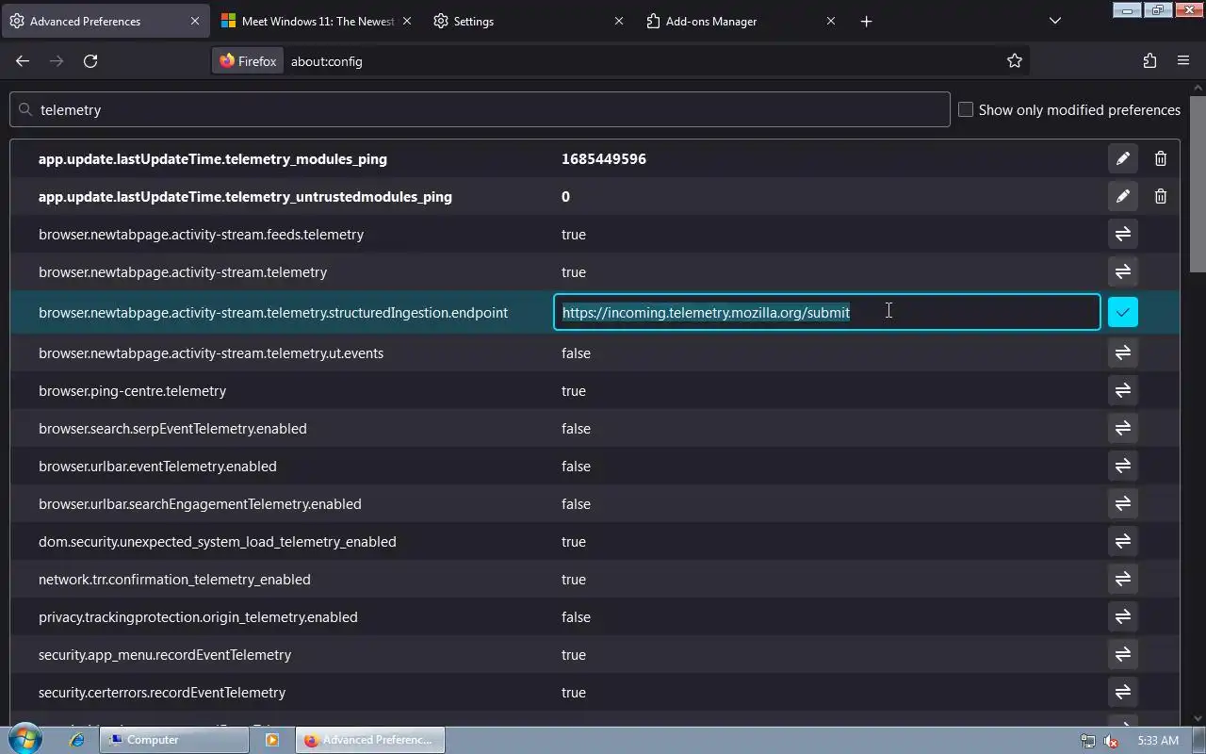The height and width of the screenshot is (754, 1206).
Task: Open the Computer window from taskbar
Action: click(175, 740)
